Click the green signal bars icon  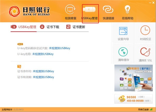coord(151,109)
